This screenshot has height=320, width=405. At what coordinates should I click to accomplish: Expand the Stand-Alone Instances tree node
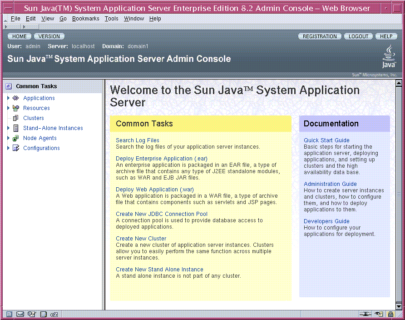pyautogui.click(x=8, y=128)
